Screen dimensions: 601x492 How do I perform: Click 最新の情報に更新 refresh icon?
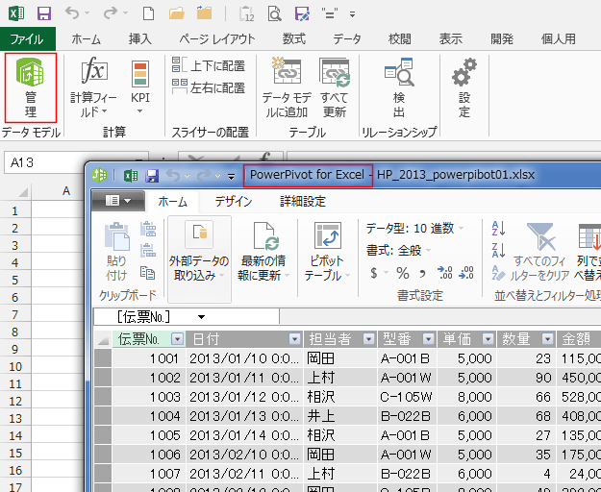[x=263, y=251]
